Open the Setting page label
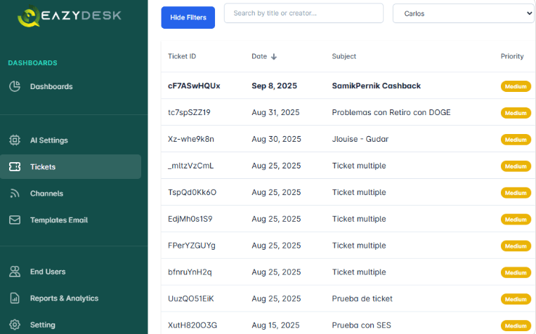This screenshot has height=334, width=536. [42, 325]
